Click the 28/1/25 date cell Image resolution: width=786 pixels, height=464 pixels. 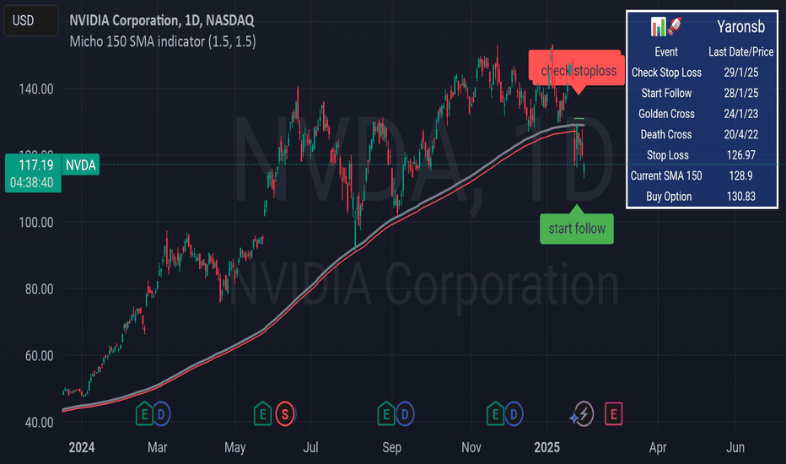[x=741, y=93]
